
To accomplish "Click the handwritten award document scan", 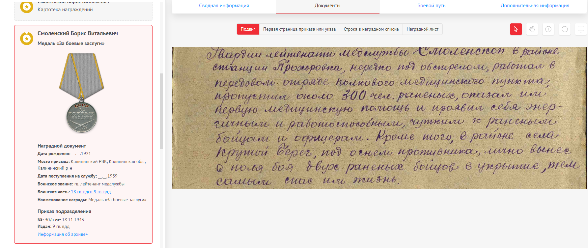I will 379,118.
